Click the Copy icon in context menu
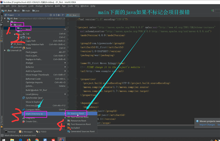220x141 pixels. pos(23,37)
